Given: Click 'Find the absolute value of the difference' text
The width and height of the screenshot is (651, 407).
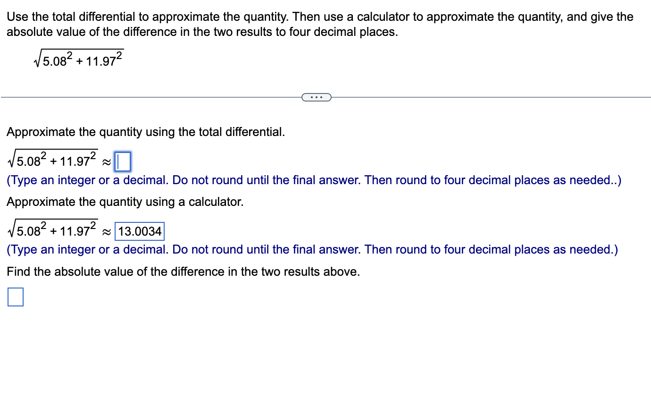Looking at the screenshot, I should 183,271.
